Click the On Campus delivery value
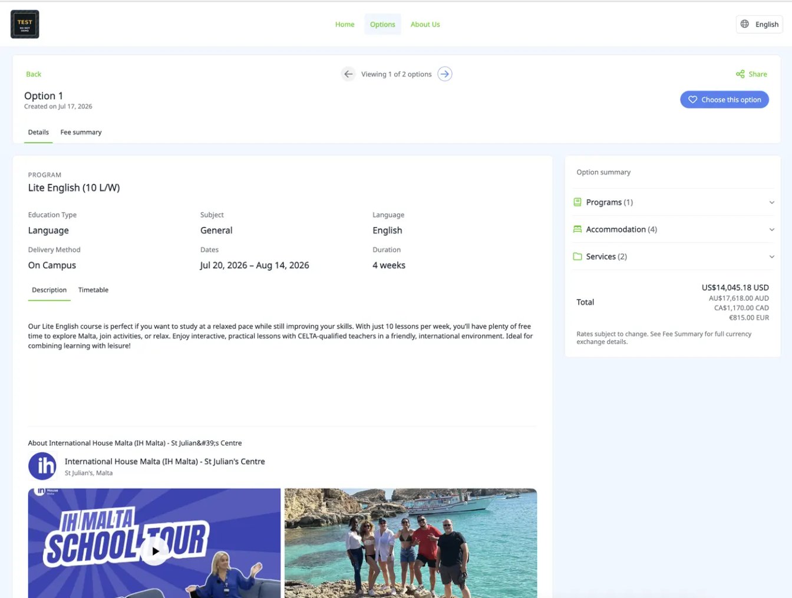The width and height of the screenshot is (792, 598). [x=52, y=265]
